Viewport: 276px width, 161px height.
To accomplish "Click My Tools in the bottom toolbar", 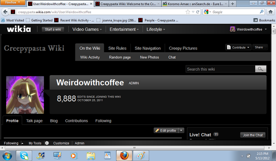I will click(x=35, y=143).
